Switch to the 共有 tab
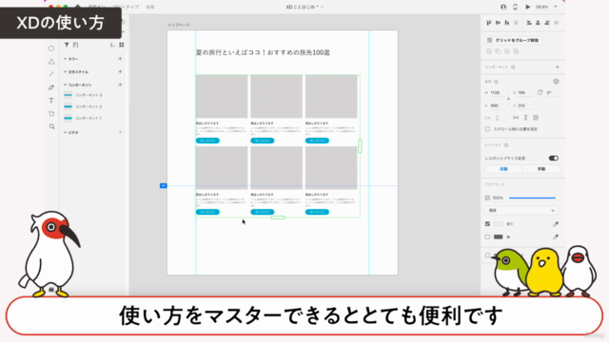 [150, 7]
